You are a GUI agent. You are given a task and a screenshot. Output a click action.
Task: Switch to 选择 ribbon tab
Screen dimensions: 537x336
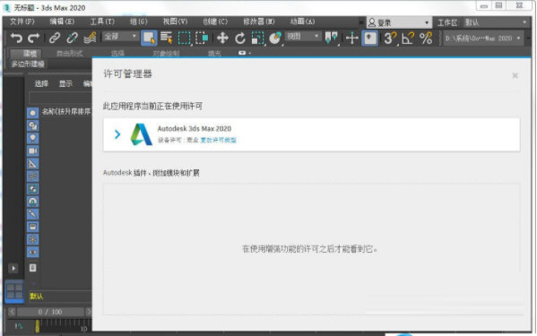click(117, 54)
